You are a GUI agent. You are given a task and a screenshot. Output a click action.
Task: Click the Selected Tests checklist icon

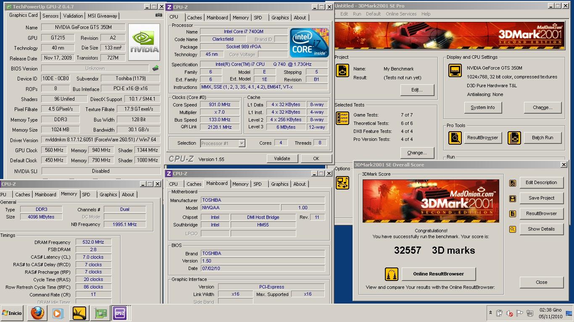342,118
